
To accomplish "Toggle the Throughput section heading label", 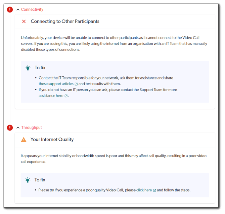I will tap(32, 128).
